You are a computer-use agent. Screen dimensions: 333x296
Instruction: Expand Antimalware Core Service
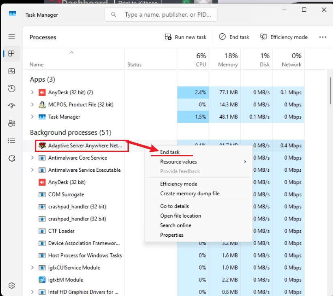(32, 158)
